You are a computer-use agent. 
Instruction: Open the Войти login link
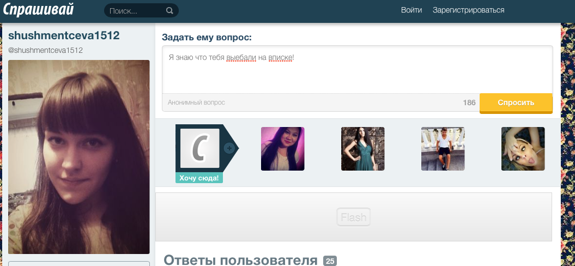tap(411, 10)
